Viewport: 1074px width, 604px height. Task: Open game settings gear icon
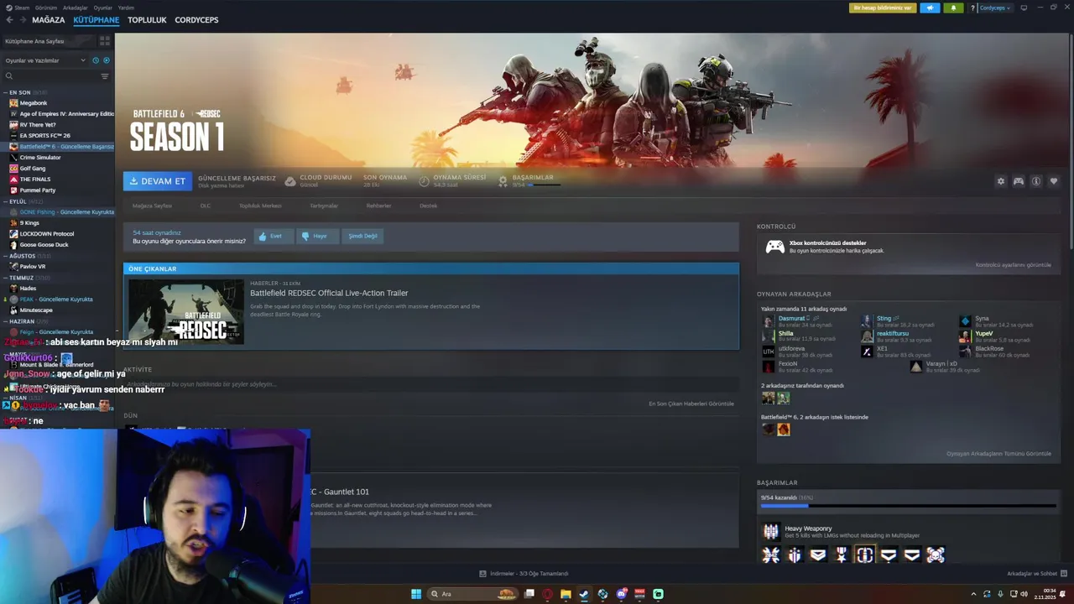1000,181
